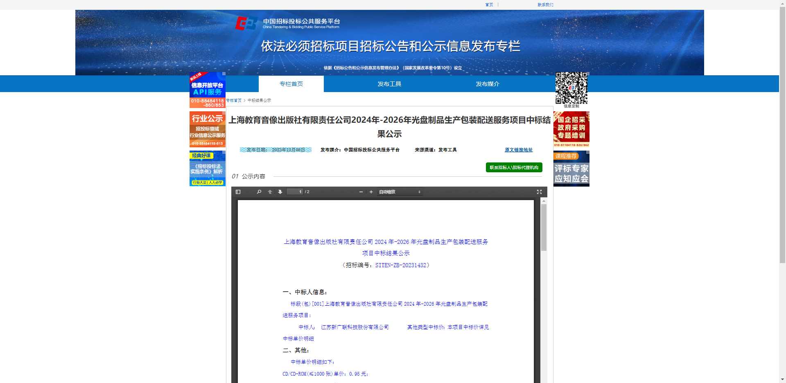Click banner title 依法必须招标项目招标公告和公示信息发布专栏

(391, 46)
